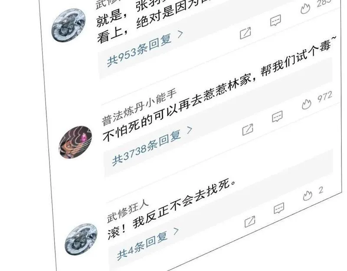The width and height of the screenshot is (347, 271).
Task: Click the comment bubble icon beside the 2 likes flame
Action: coord(279,208)
